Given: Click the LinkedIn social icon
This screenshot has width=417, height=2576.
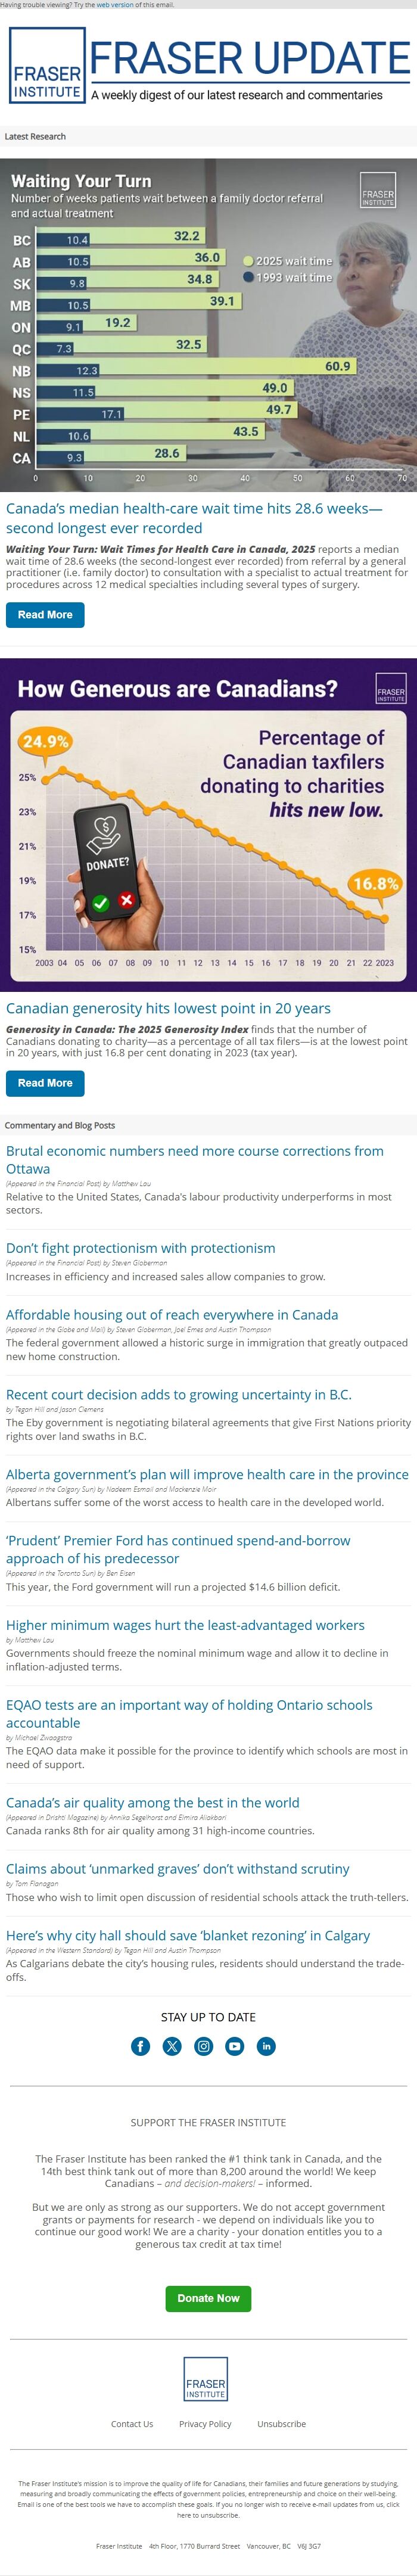Looking at the screenshot, I should 266,2046.
